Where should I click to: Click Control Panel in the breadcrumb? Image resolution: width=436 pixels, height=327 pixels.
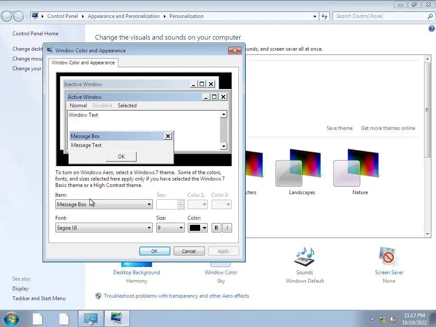click(63, 16)
